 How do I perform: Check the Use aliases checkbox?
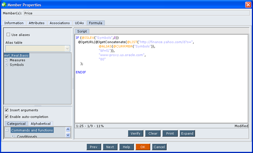[x=8, y=34]
